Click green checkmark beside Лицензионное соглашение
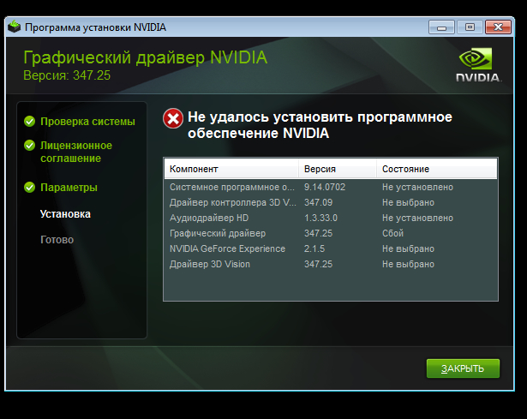The height and width of the screenshot is (419, 527). (x=30, y=146)
